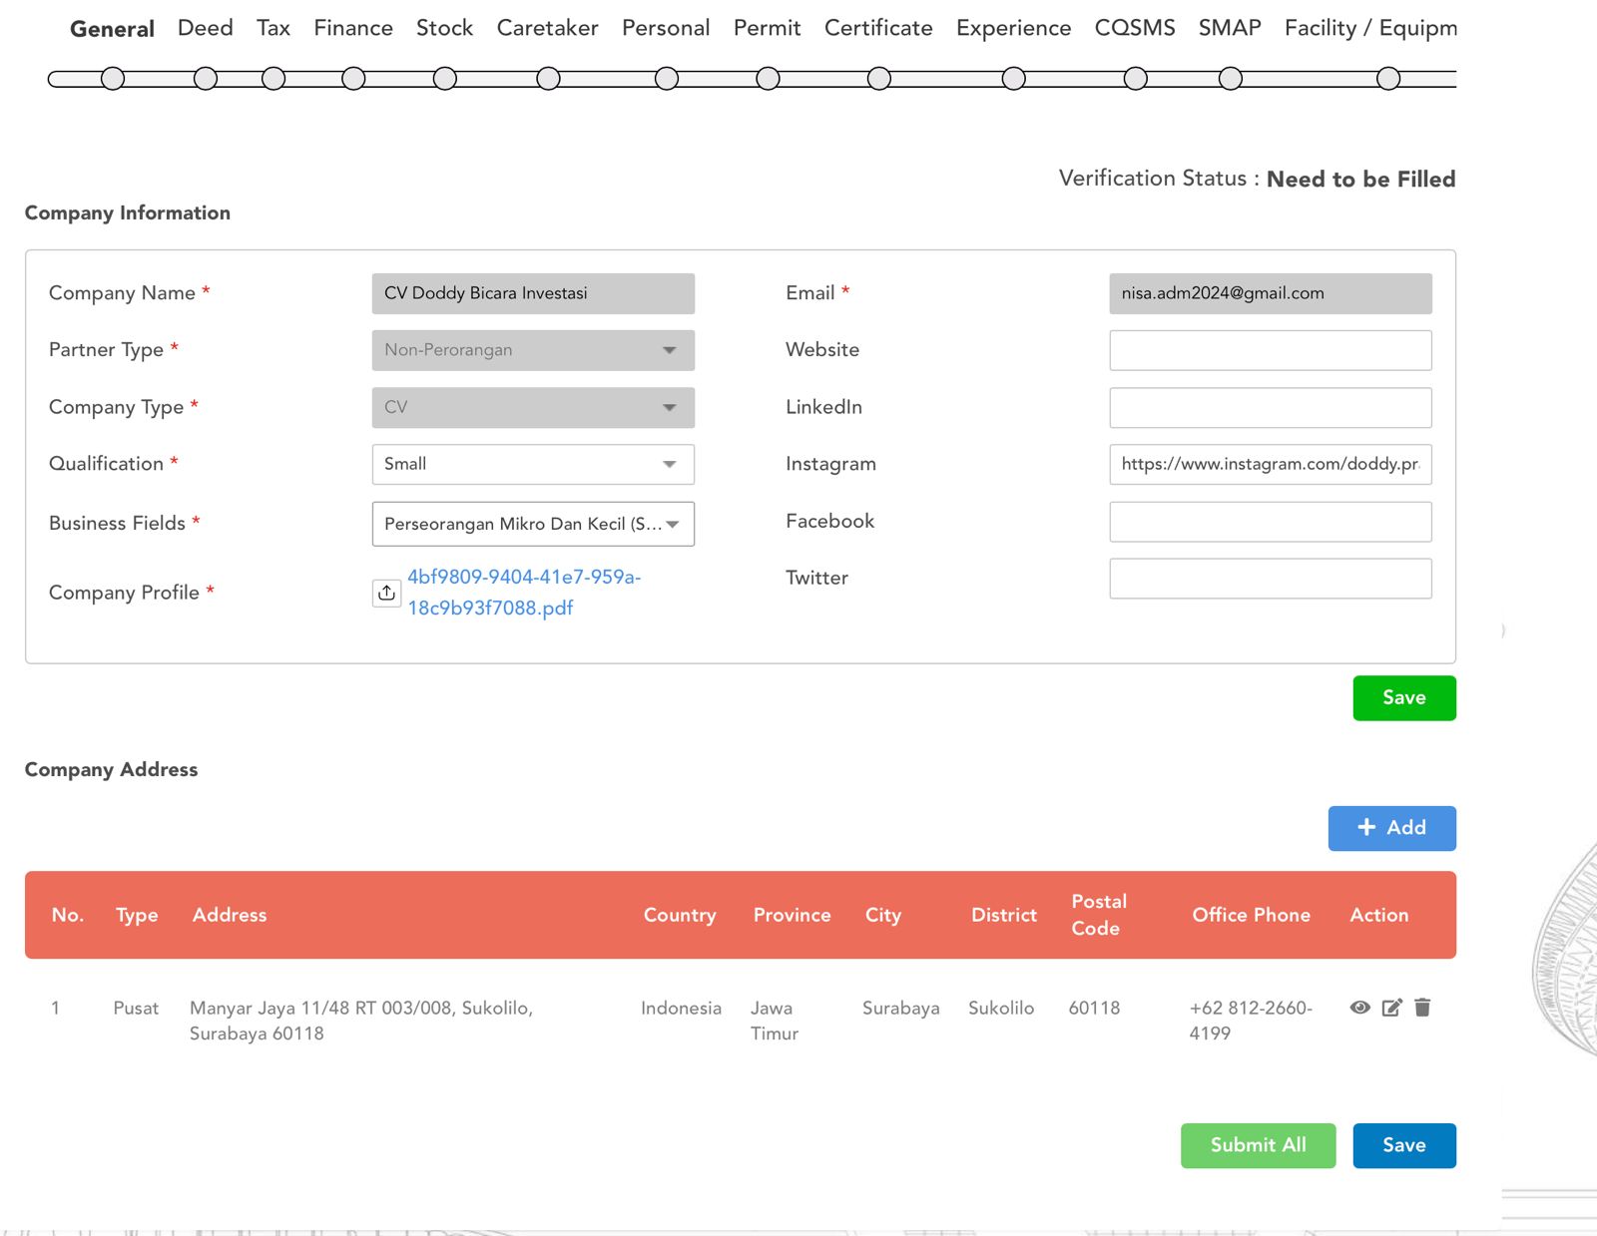The width and height of the screenshot is (1597, 1236).
Task: Expand the Company Type dropdown
Action: pos(533,407)
